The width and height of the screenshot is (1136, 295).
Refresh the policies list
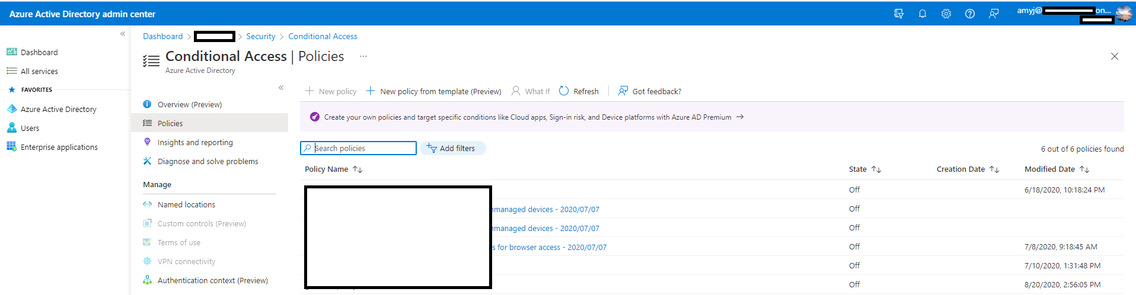click(579, 91)
